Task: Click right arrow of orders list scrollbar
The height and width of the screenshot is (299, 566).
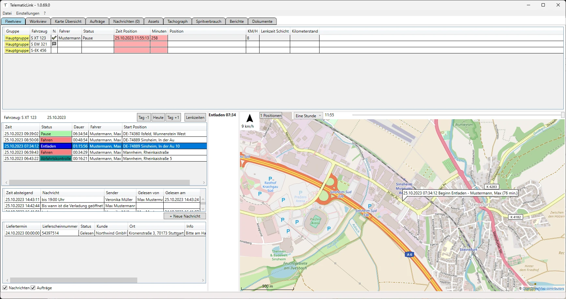Action: (x=203, y=280)
